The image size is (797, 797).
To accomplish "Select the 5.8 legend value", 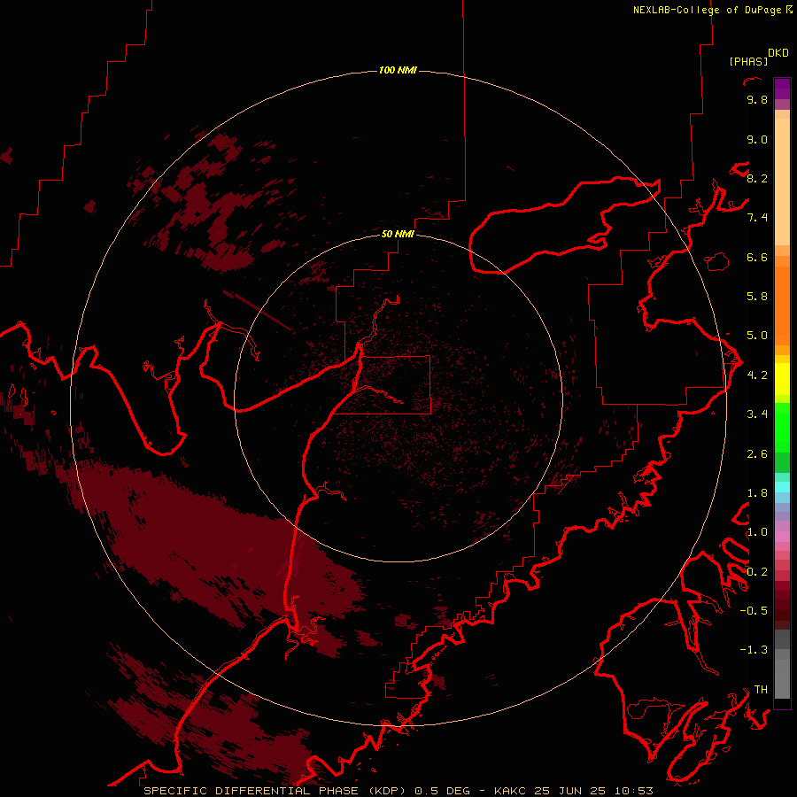I will [757, 297].
